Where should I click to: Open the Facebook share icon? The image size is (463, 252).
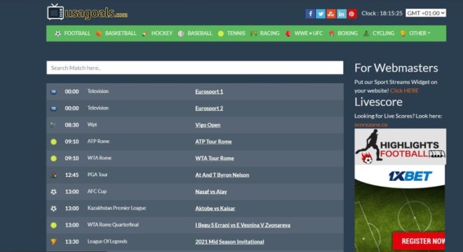pos(310,13)
